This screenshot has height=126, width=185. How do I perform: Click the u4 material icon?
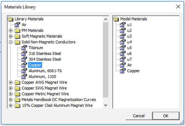(x=123, y=42)
